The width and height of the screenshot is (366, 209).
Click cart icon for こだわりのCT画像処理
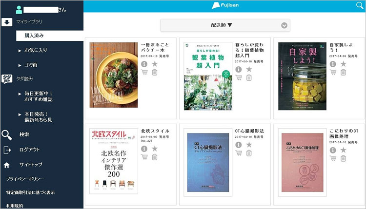[333, 158]
